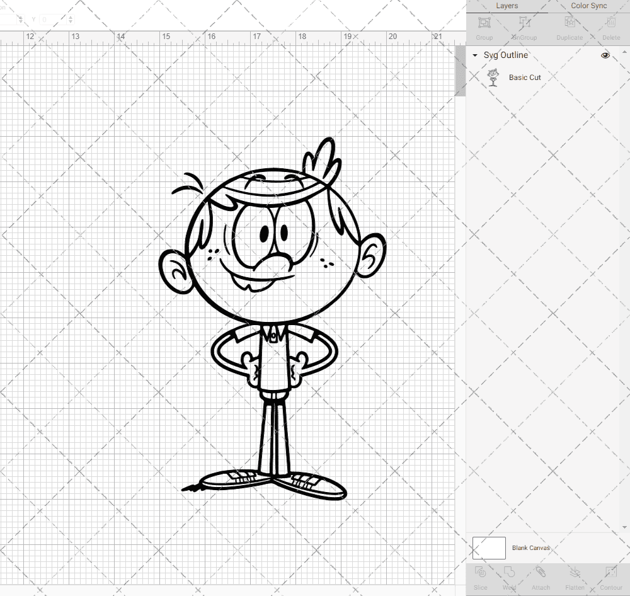
Task: Switch to the Color Sync tab
Action: click(x=588, y=6)
